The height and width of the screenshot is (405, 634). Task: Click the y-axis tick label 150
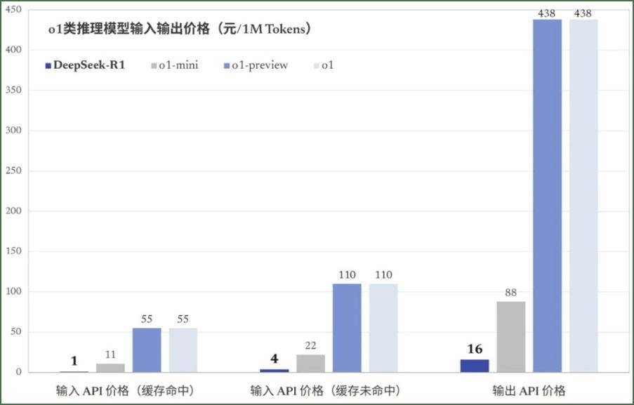pyautogui.click(x=13, y=251)
